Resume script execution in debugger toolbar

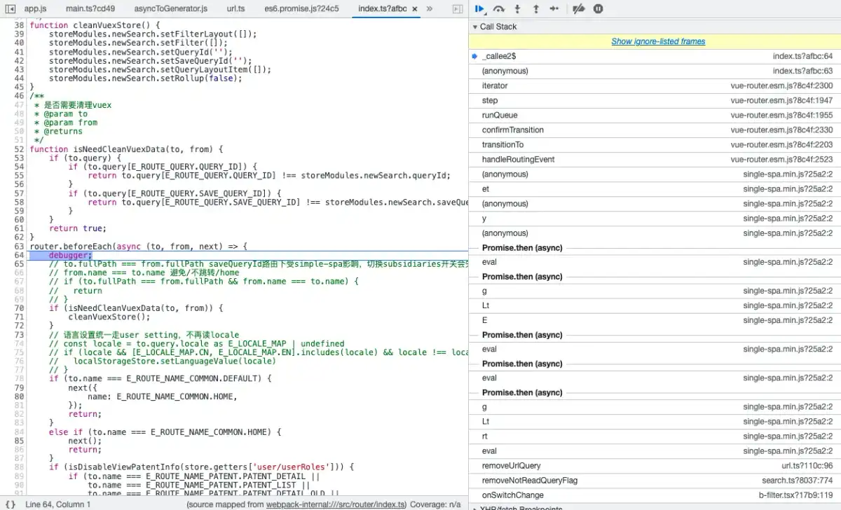coord(480,9)
